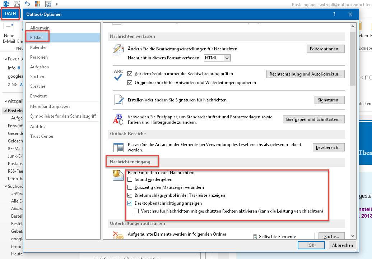
Task: Click the Gelöschte Elemente folder field
Action: pos(283,236)
